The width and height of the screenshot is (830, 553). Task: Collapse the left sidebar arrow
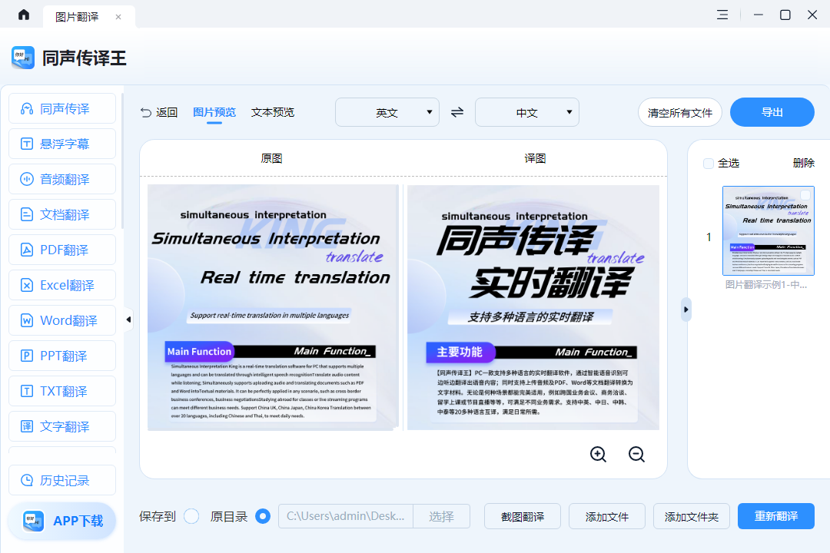point(128,320)
